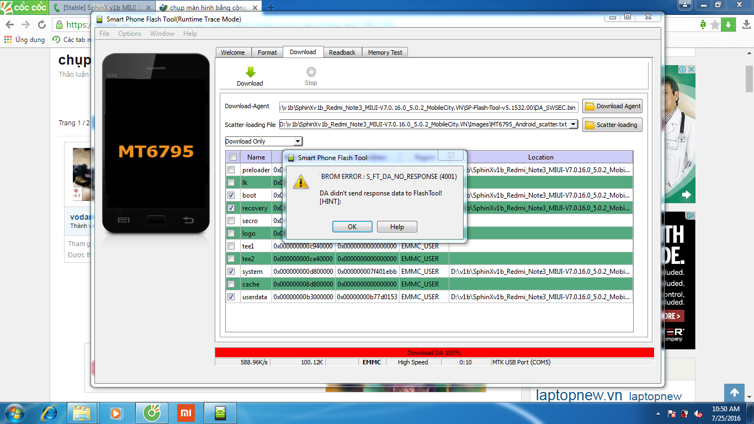Toggle the select-all checkbox in table header
Viewport: 754px width, 424px height.
(x=233, y=157)
